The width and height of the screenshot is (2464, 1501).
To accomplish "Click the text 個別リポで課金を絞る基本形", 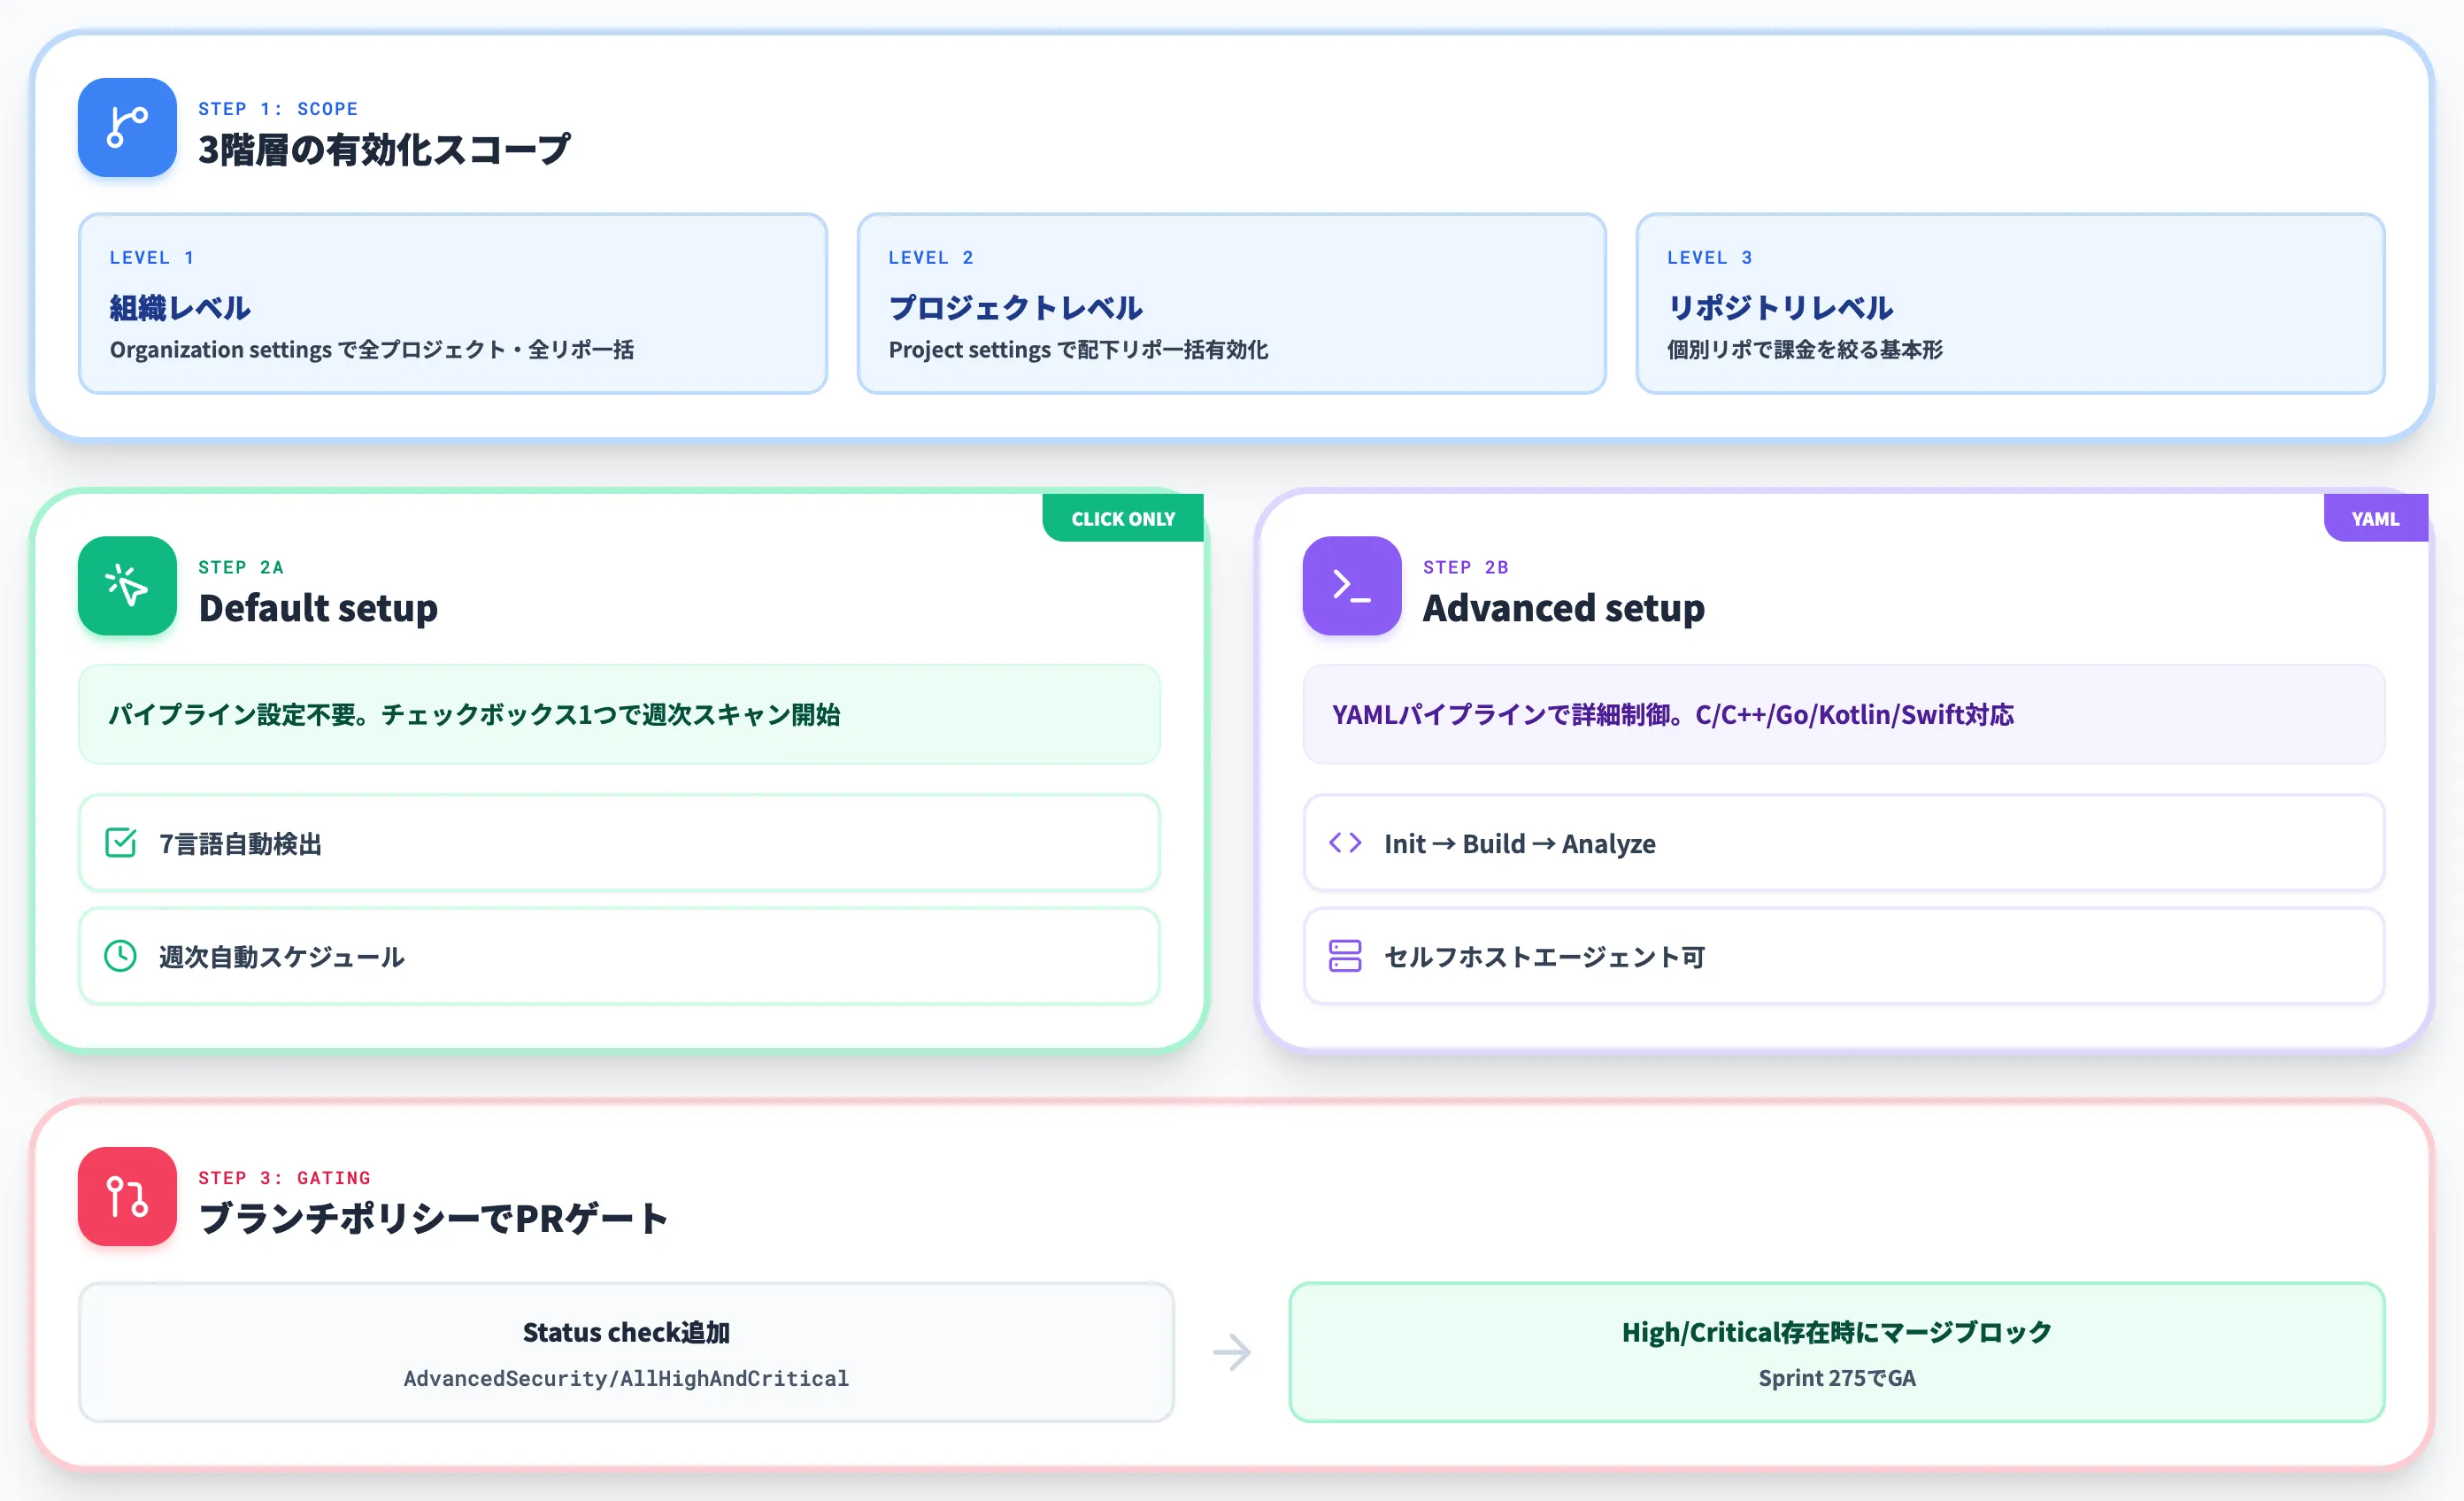I will coord(1804,349).
